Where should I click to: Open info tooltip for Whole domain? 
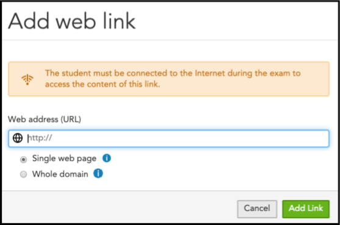(x=98, y=173)
